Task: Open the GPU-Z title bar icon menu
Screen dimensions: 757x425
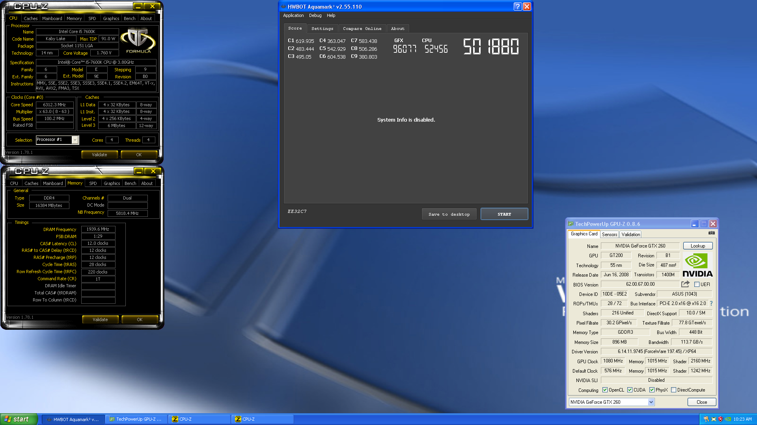Action: pos(571,224)
